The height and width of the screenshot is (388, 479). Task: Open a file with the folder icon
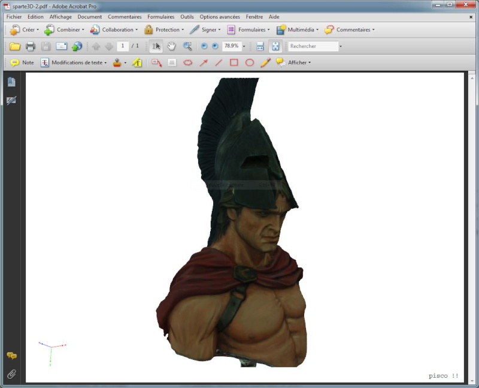tap(14, 46)
